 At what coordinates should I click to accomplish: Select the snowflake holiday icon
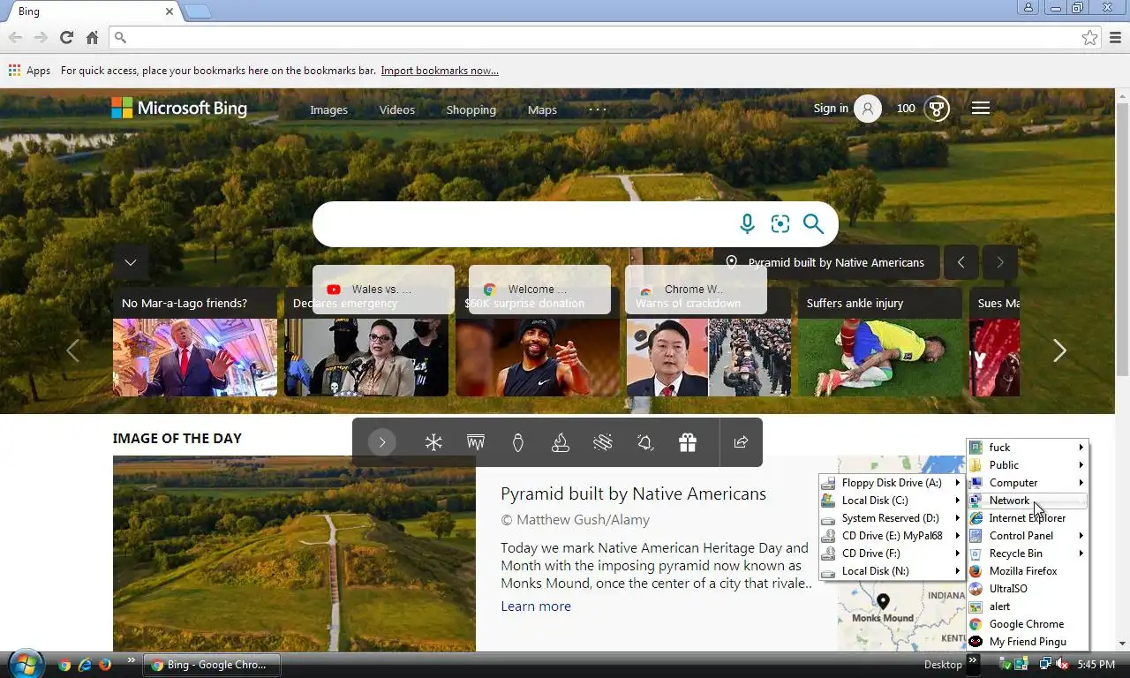[433, 442]
